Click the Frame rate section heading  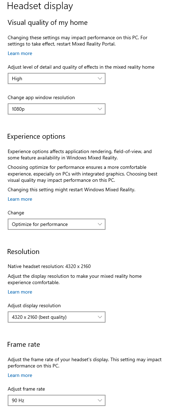point(24,345)
